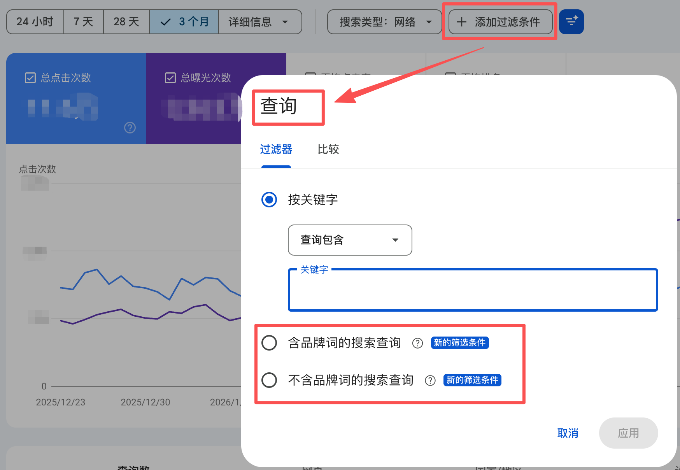The height and width of the screenshot is (470, 680).
Task: Open the 搜索类型: 网络 dropdown
Action: tap(384, 22)
